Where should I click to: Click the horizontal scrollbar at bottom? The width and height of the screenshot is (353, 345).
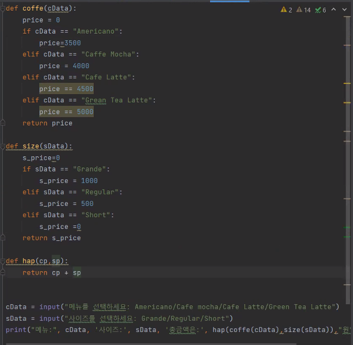pyautogui.click(x=151, y=344)
